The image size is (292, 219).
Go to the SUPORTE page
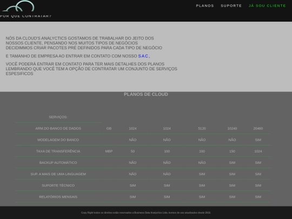tap(231, 6)
